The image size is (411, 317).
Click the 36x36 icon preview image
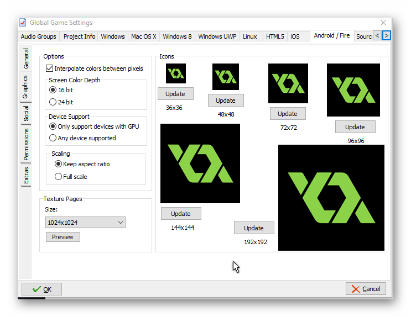coord(175,73)
